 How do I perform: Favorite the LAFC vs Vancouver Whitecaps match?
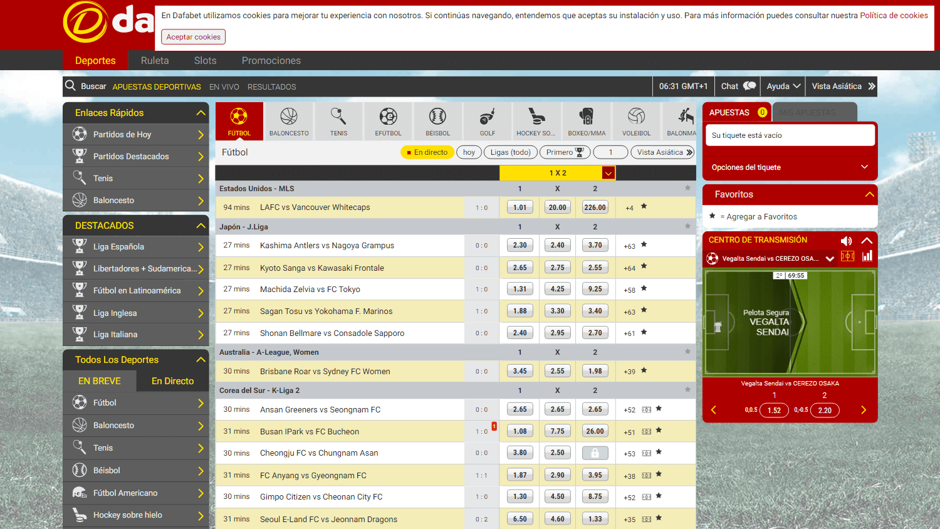point(644,206)
